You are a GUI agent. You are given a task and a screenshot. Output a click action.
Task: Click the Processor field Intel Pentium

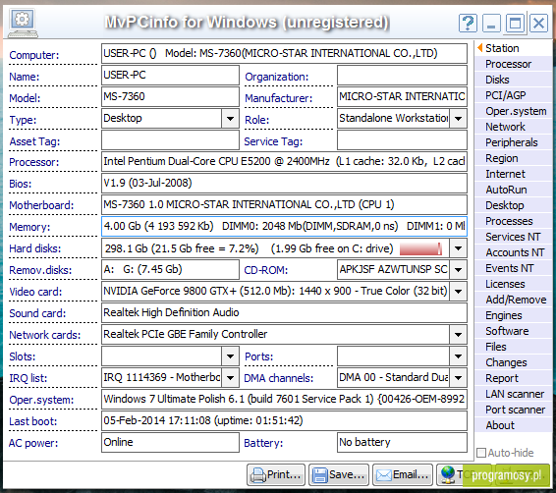tap(284, 162)
